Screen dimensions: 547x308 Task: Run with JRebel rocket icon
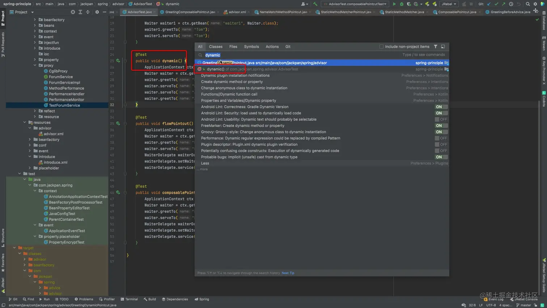[427, 4]
